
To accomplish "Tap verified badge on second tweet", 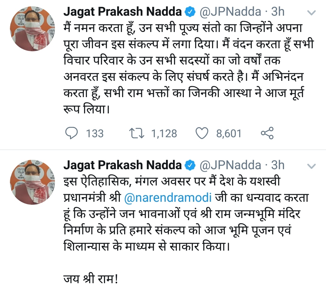I will pyautogui.click(x=190, y=165).
